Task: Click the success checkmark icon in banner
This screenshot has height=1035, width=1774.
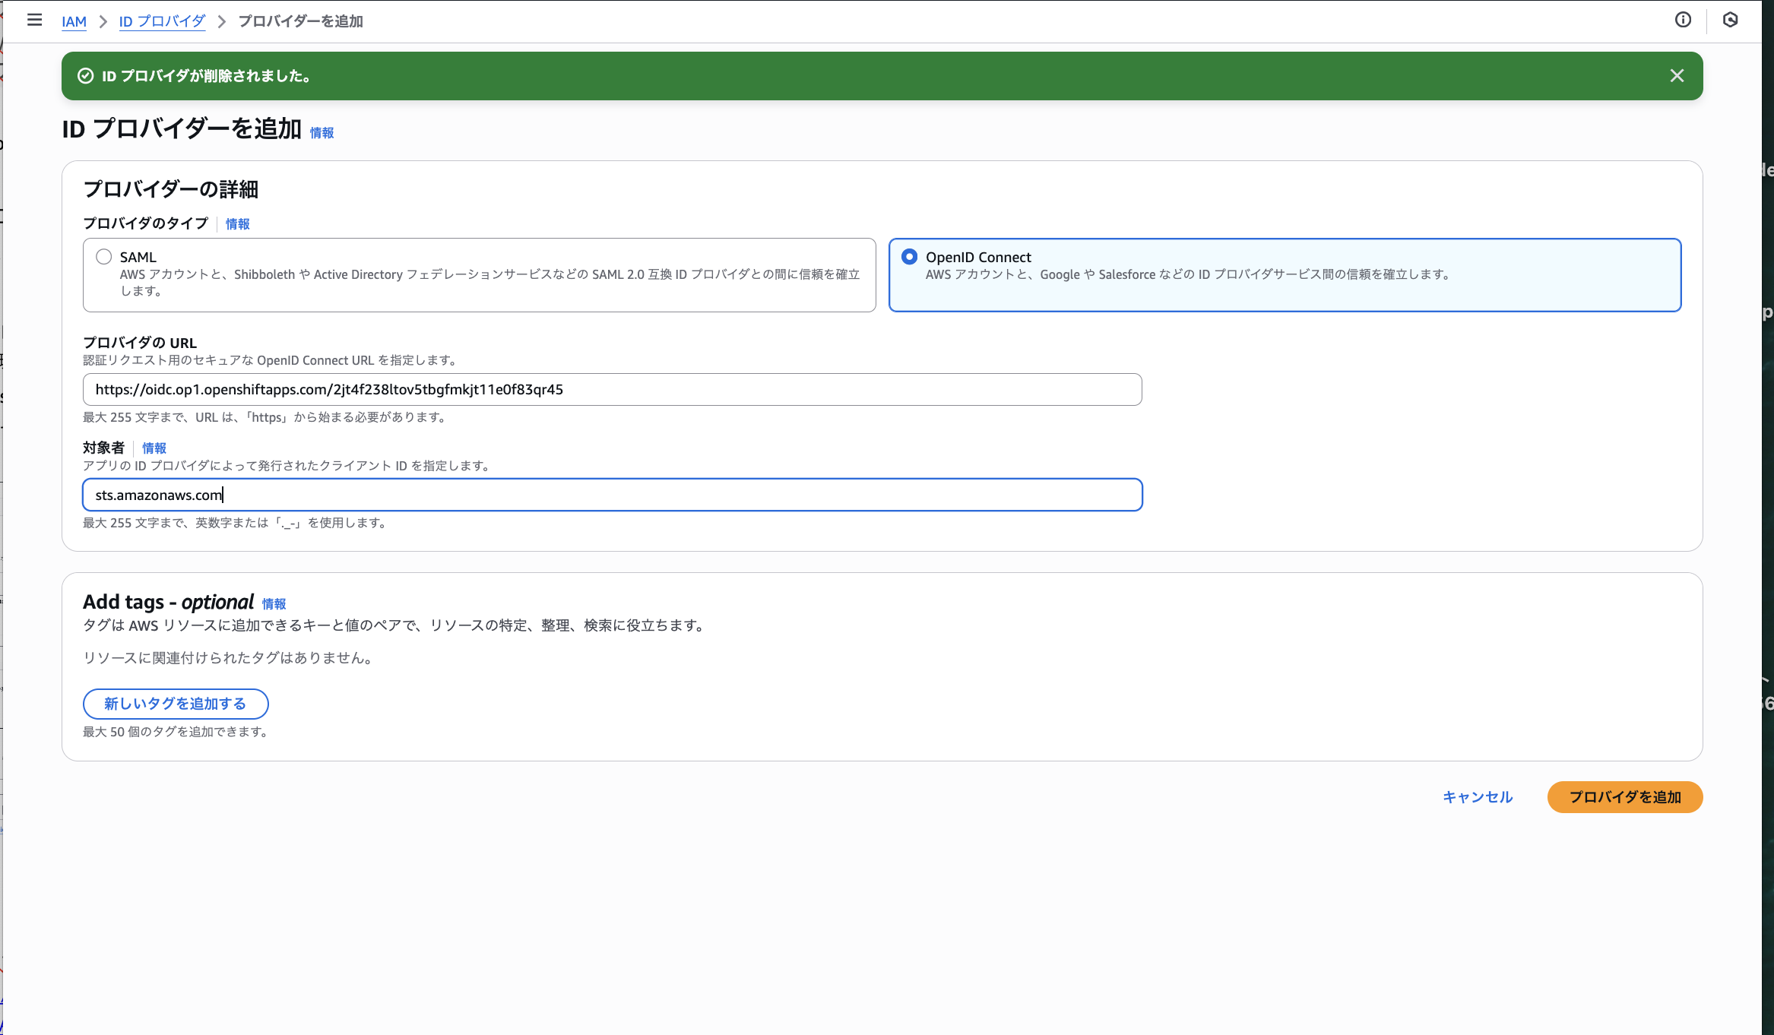Action: [x=86, y=76]
